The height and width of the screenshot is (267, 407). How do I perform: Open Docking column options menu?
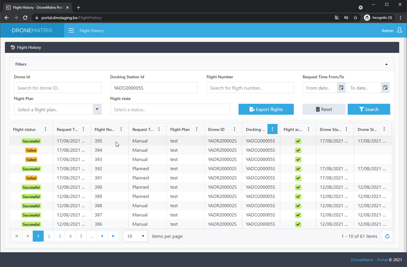(272, 129)
